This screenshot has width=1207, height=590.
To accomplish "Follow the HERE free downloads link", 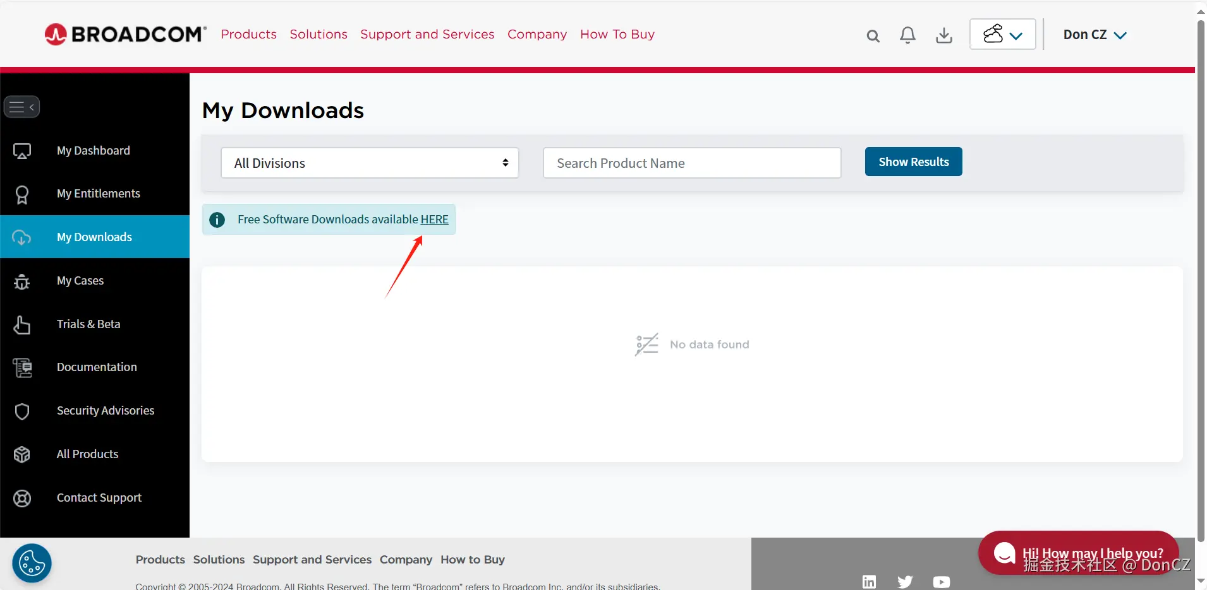I will click(x=435, y=219).
